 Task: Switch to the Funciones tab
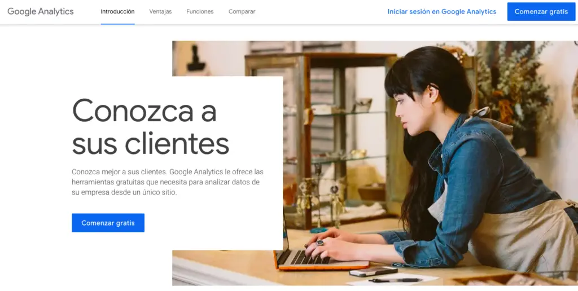click(200, 11)
